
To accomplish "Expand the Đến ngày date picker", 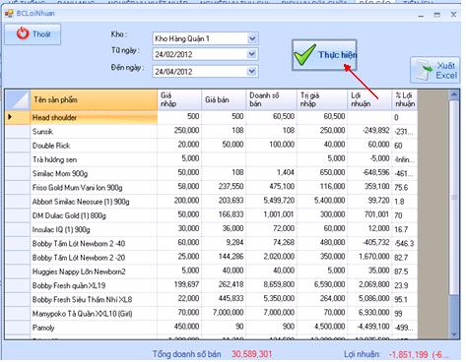I will (252, 71).
